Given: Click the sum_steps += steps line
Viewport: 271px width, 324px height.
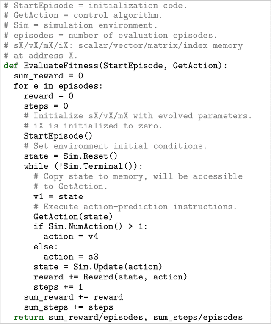Looking at the screenshot, I should [x=68, y=307].
